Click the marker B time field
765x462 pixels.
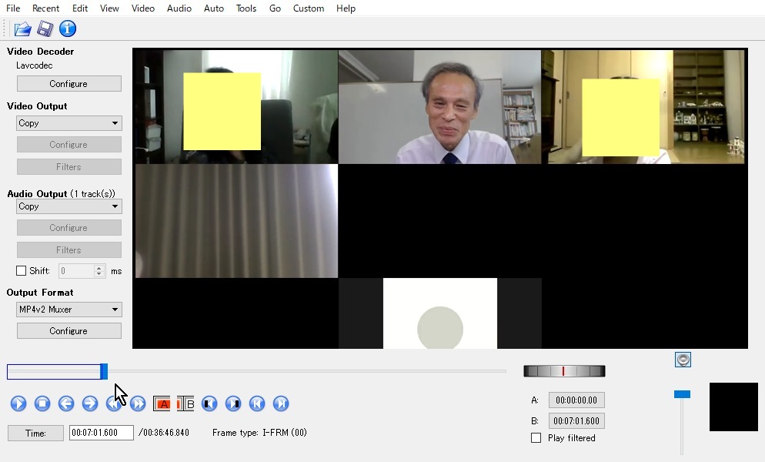pyautogui.click(x=576, y=420)
